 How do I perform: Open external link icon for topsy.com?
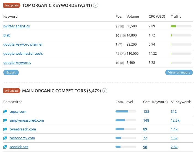click(5, 112)
